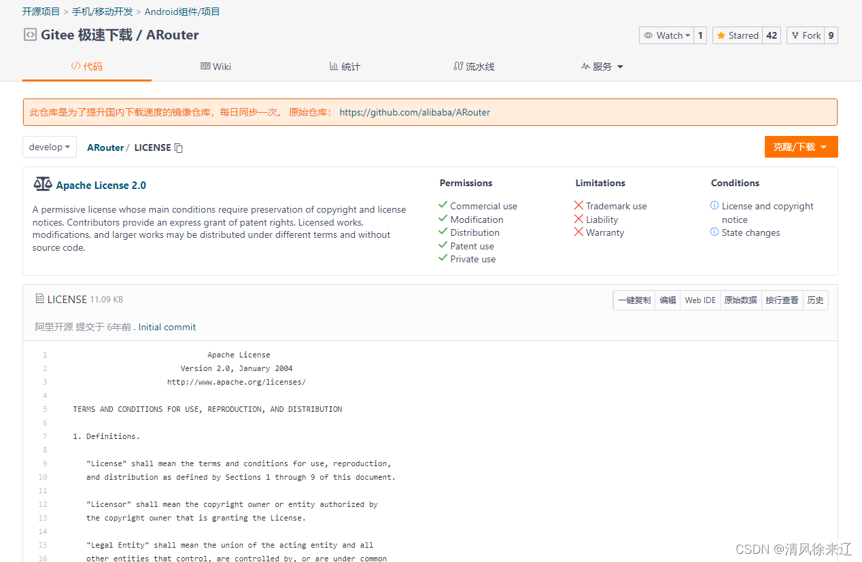The width and height of the screenshot is (862, 562).
Task: Click the Apache License scales icon
Action: point(42,184)
